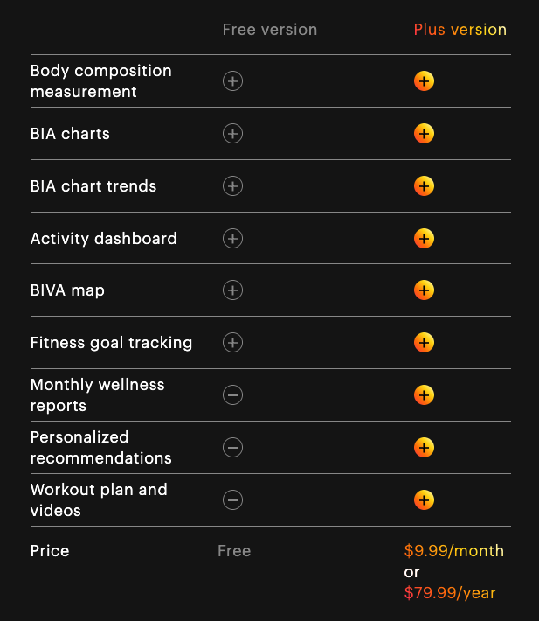
Task: Click the Free price label
Action: [234, 551]
